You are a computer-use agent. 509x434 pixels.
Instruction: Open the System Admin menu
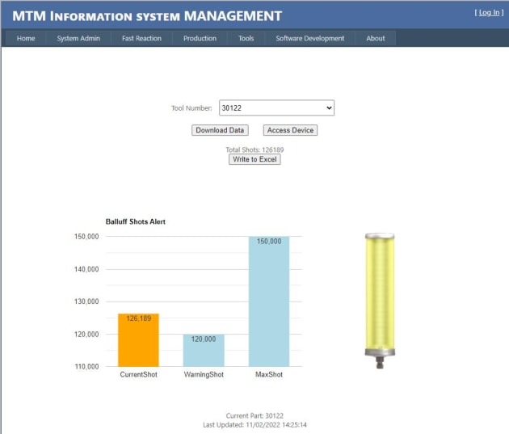78,38
